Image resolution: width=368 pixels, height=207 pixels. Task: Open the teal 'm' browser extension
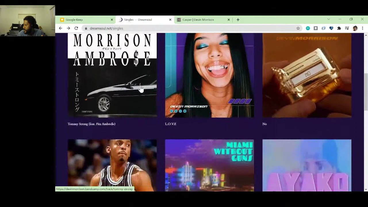click(x=308, y=28)
